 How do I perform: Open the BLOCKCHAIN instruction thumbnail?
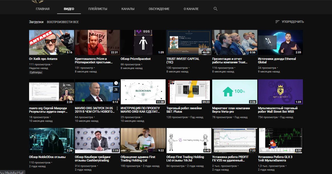coord(143,92)
